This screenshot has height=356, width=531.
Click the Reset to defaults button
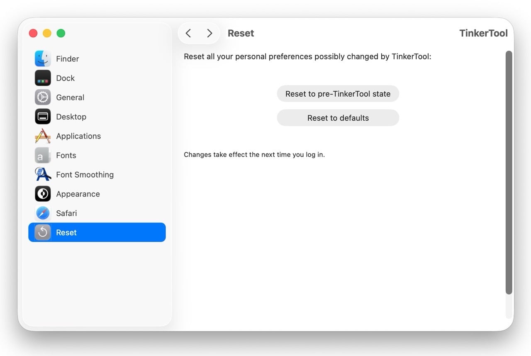coord(338,118)
